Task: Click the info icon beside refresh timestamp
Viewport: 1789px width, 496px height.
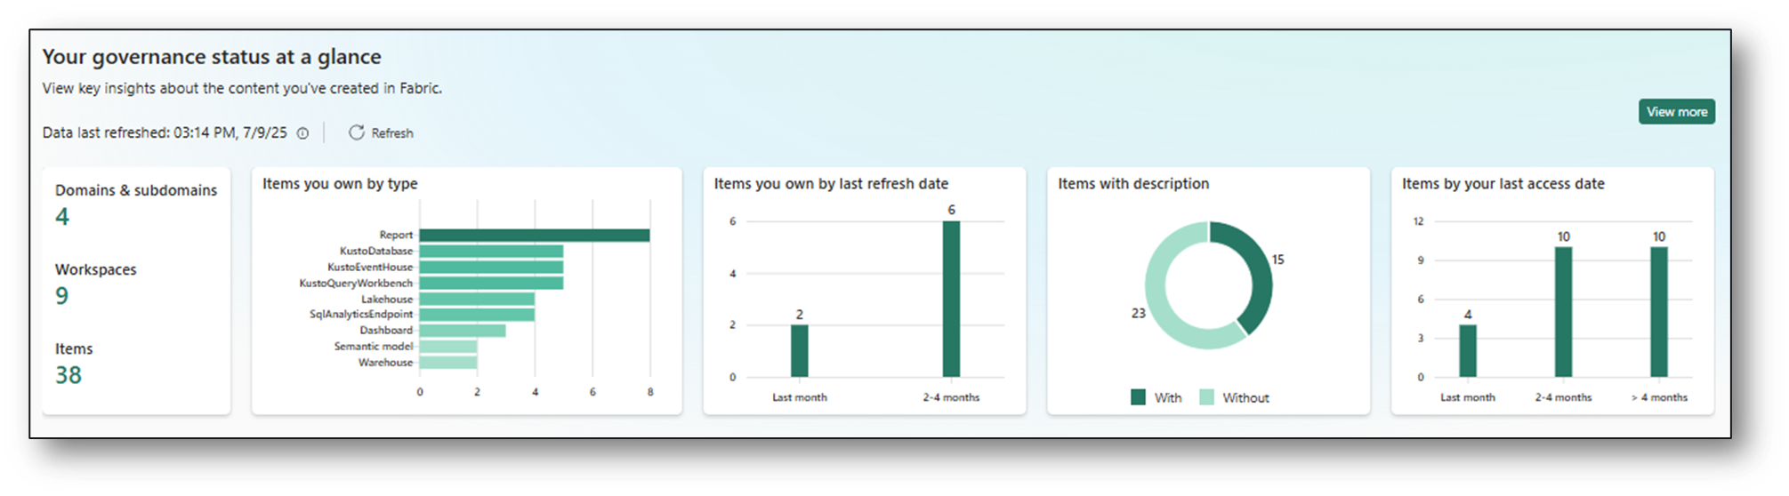Action: click(302, 133)
